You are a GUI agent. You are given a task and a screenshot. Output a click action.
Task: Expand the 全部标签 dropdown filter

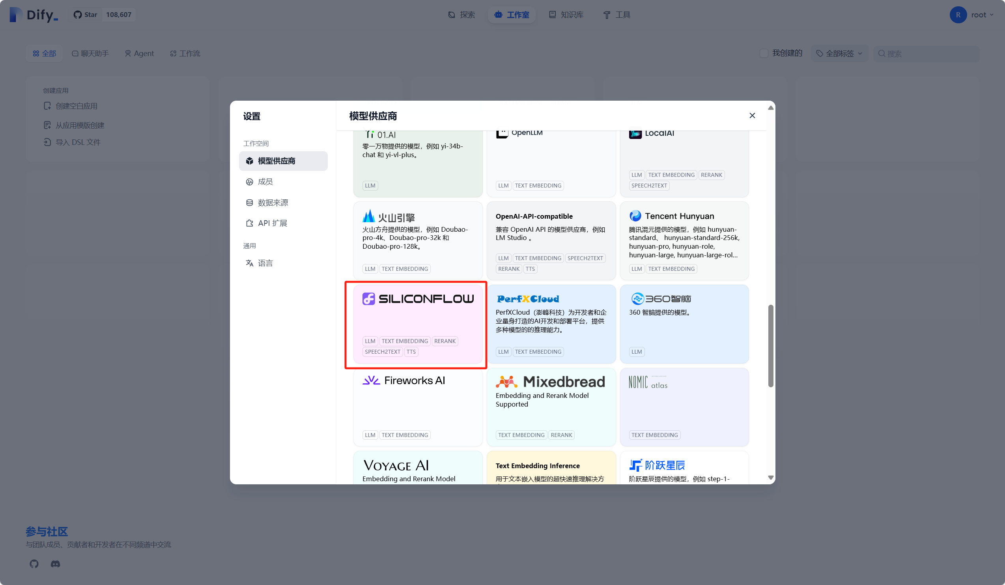[x=839, y=53]
